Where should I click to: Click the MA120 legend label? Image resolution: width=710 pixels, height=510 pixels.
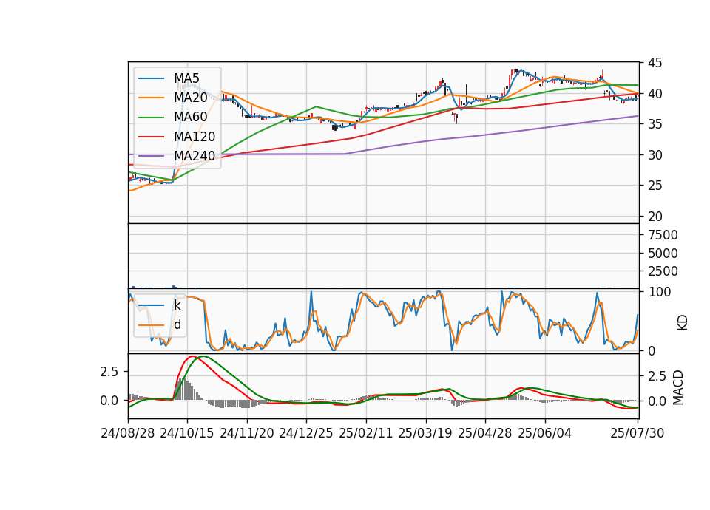(x=195, y=137)
